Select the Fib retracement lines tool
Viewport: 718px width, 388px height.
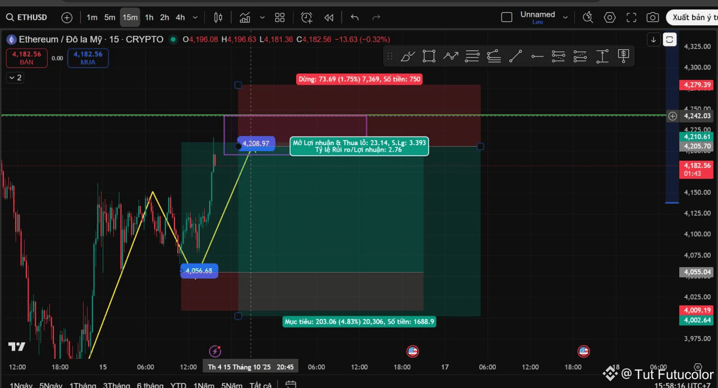pos(472,56)
